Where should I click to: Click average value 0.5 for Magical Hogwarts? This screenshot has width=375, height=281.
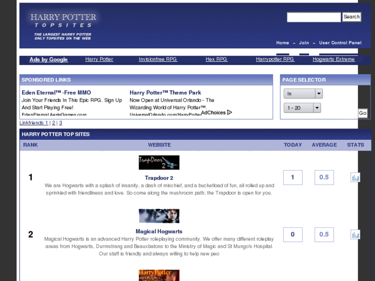point(324,235)
